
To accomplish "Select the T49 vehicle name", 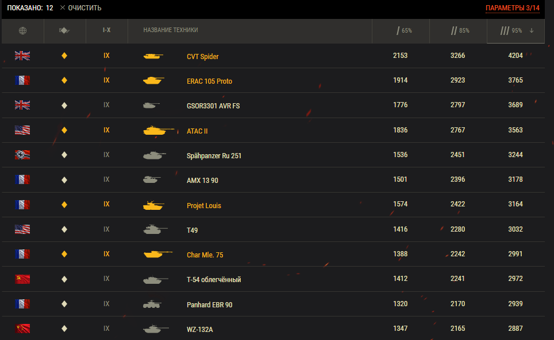I will coord(192,230).
